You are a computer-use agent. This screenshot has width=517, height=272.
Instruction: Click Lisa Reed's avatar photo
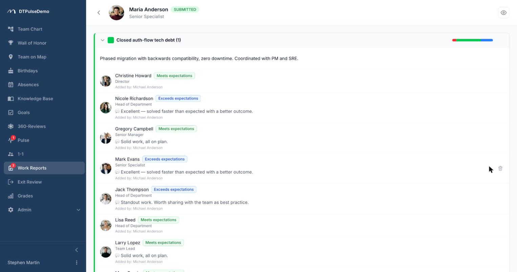coord(106,225)
